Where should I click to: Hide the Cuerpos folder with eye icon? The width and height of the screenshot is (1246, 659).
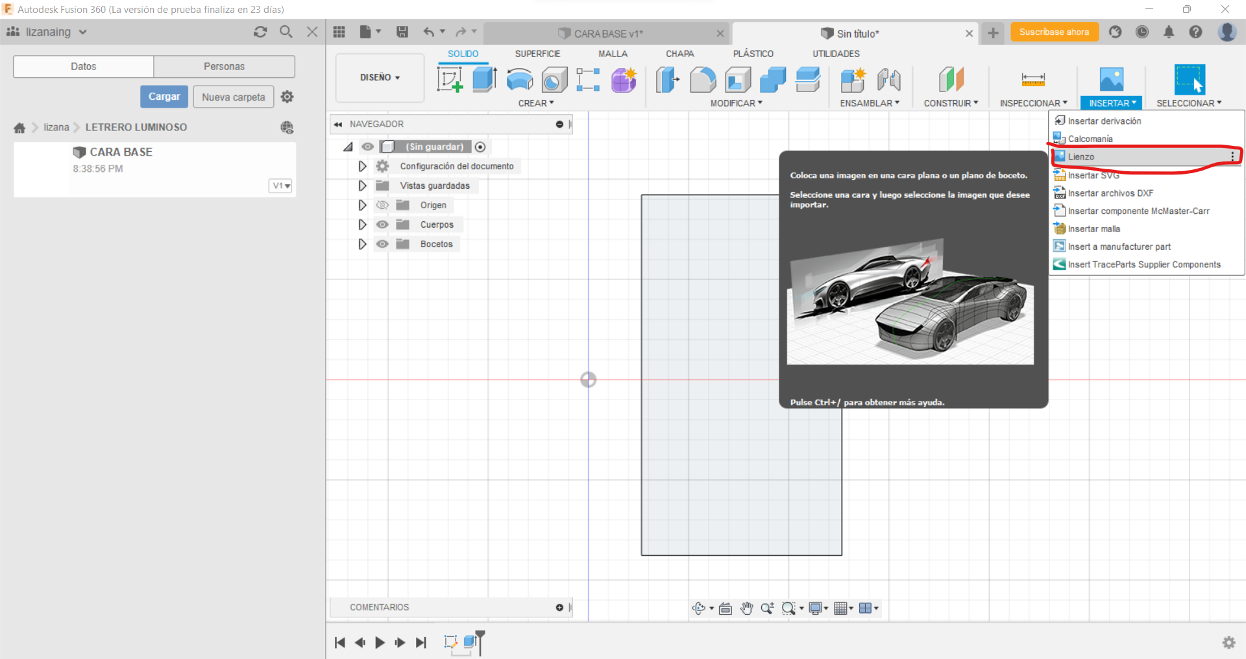click(382, 224)
